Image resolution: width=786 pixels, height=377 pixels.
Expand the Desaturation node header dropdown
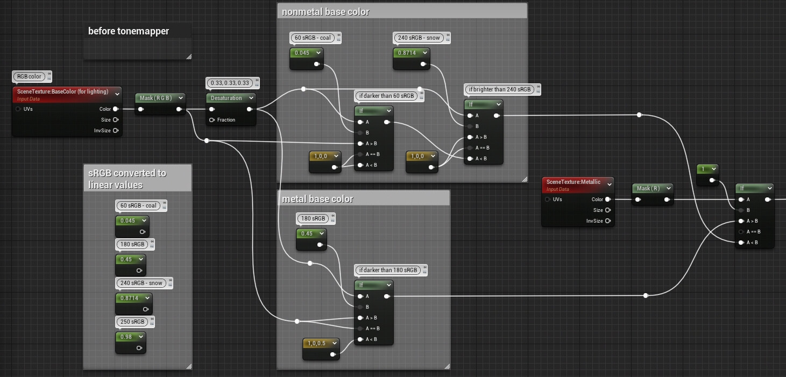pyautogui.click(x=250, y=98)
